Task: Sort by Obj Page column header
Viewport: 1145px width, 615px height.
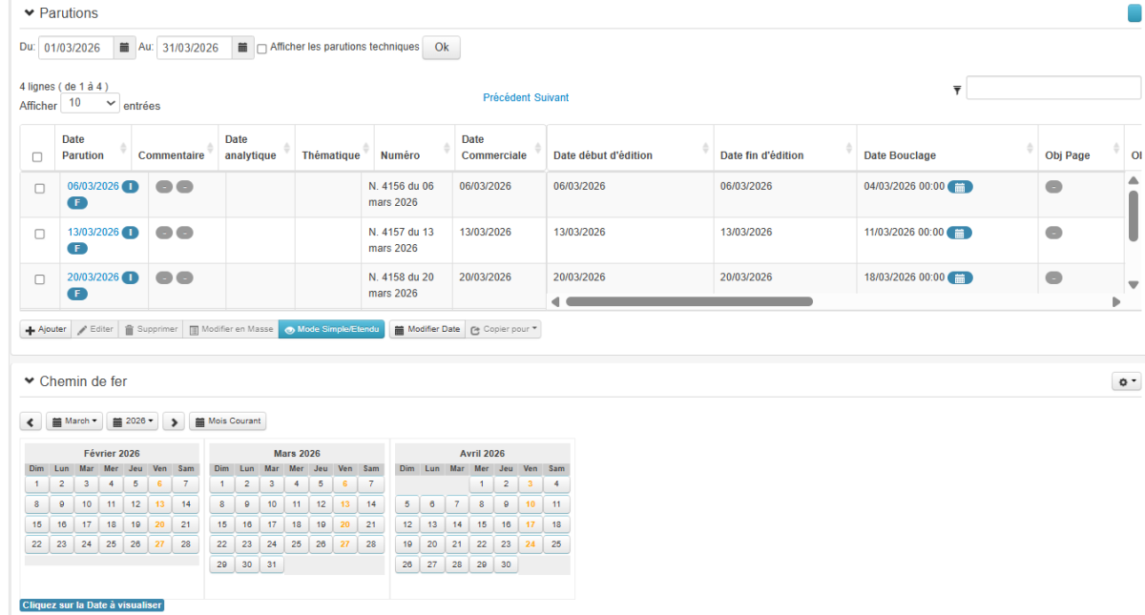Action: coord(1081,149)
